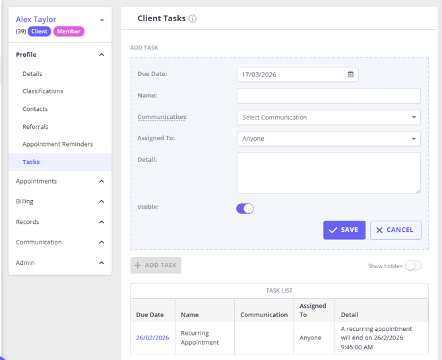Expand the Billing section chevron
This screenshot has height=360, width=442.
[101, 202]
